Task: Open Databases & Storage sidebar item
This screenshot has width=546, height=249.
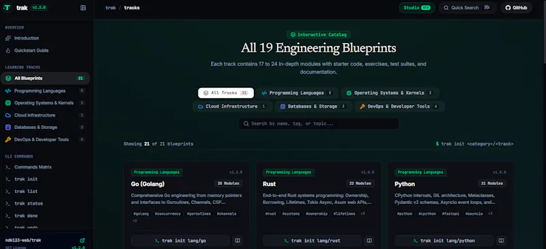Action: (x=45, y=128)
